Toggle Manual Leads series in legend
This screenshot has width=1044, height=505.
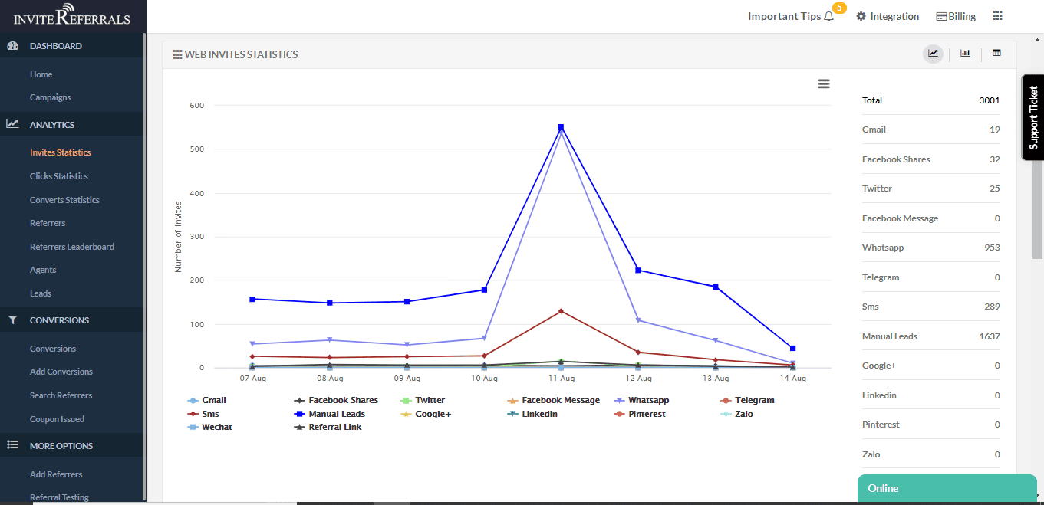coord(336,414)
